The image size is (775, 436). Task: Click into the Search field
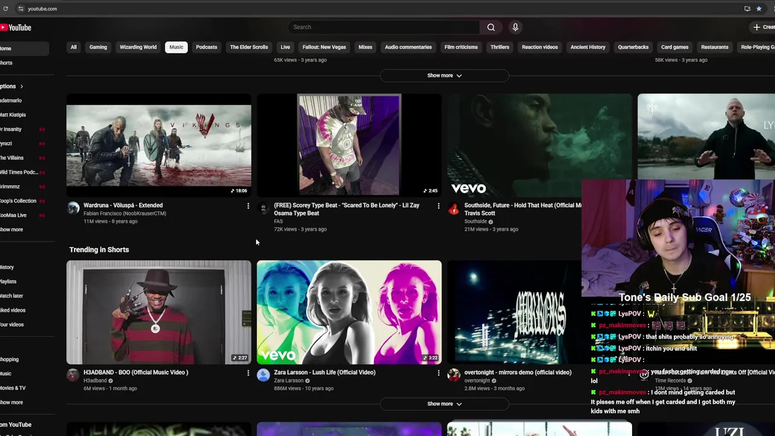[x=384, y=27]
